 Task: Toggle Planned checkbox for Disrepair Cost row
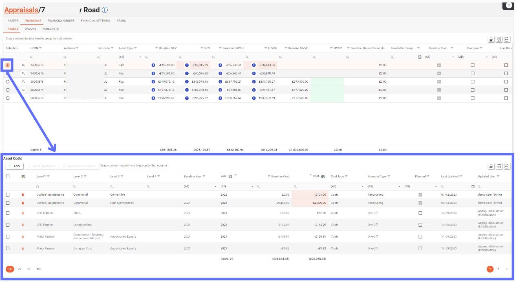coord(420,248)
